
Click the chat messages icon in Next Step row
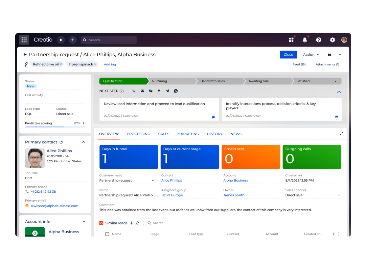click(151, 91)
